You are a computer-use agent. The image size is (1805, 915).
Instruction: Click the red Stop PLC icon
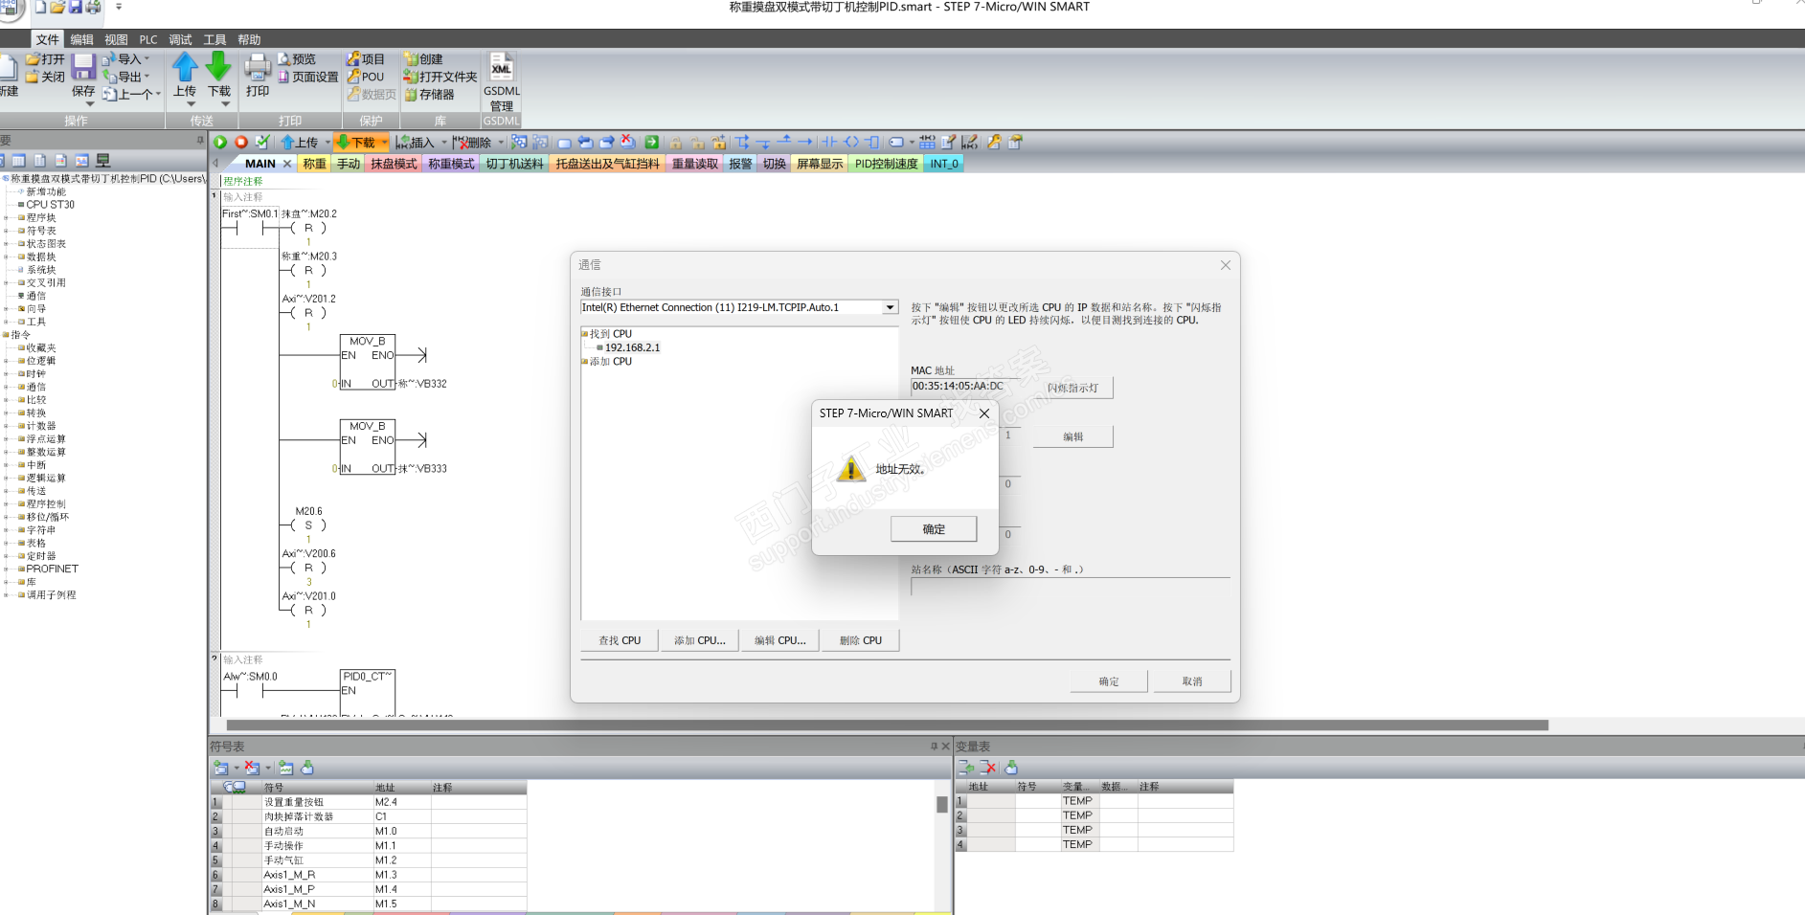point(241,143)
